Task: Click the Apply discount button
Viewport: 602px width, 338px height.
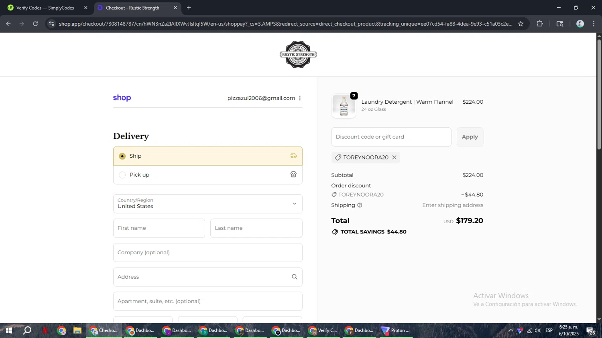Action: 470,137
